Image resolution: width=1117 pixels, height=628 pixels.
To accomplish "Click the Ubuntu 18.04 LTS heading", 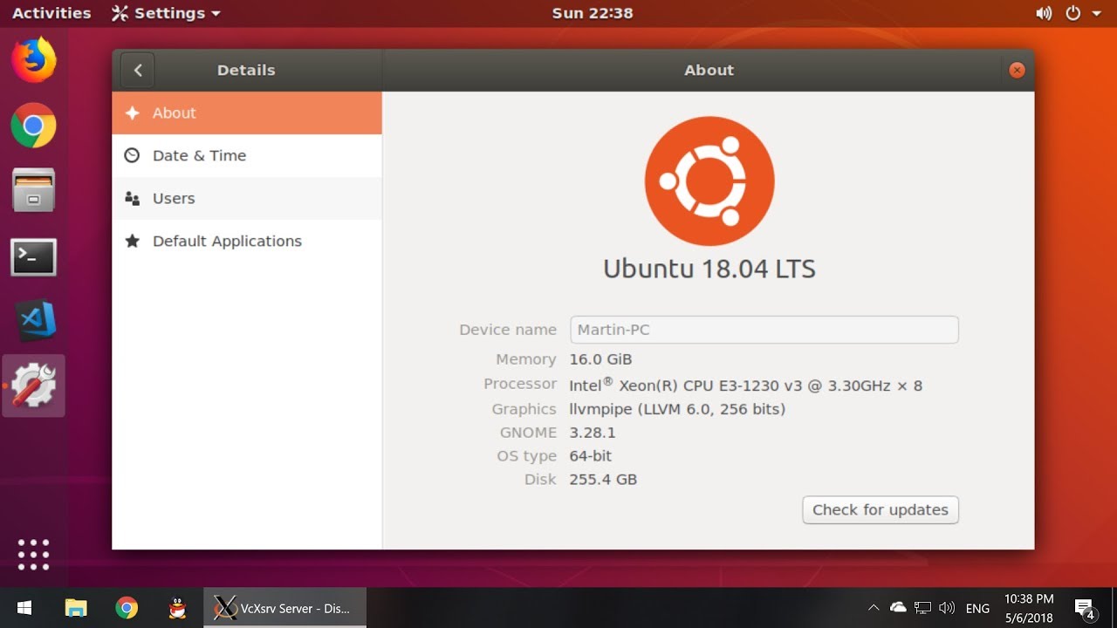I will (x=709, y=269).
